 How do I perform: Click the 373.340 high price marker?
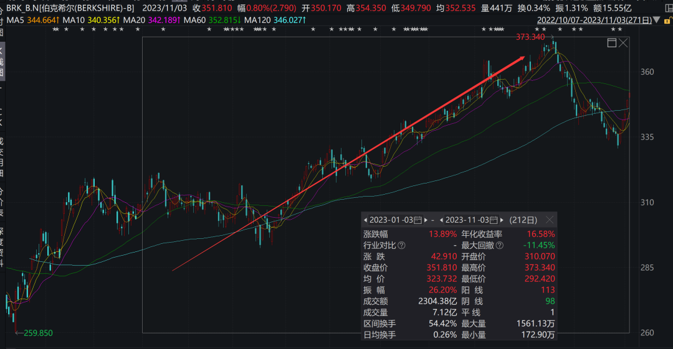[530, 37]
